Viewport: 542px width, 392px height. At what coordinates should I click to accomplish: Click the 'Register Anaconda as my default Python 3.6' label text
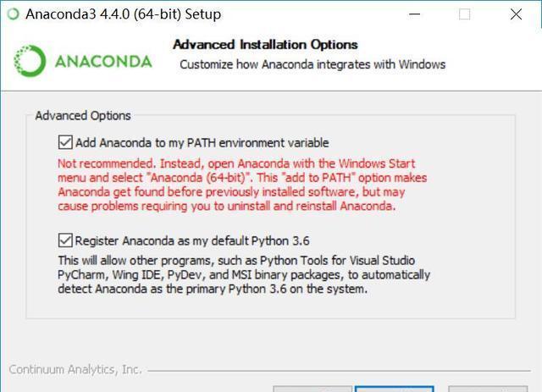point(193,240)
